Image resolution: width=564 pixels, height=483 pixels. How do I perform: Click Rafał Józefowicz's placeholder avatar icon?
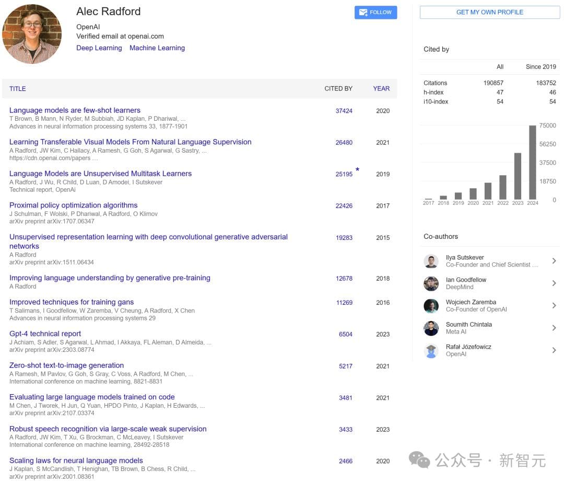431,351
